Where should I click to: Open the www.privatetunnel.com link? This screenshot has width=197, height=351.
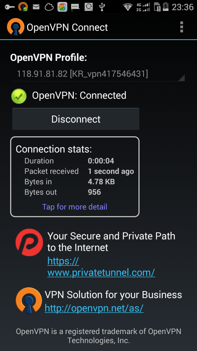point(101,267)
